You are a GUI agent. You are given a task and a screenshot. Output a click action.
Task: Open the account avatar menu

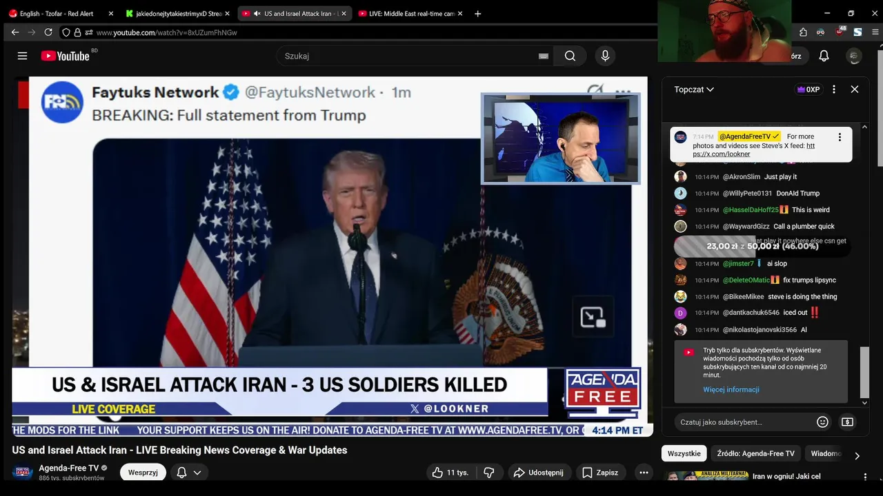854,56
